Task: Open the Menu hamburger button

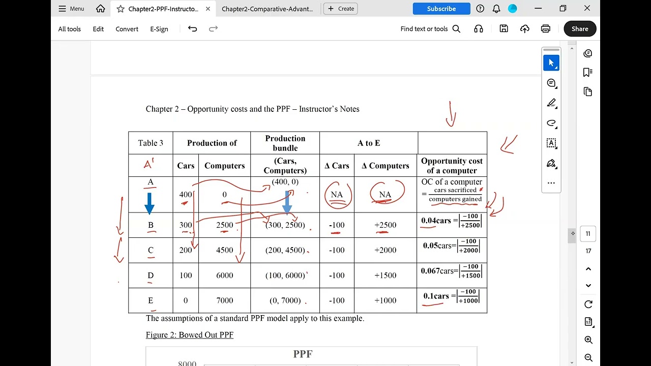Action: coord(71,9)
